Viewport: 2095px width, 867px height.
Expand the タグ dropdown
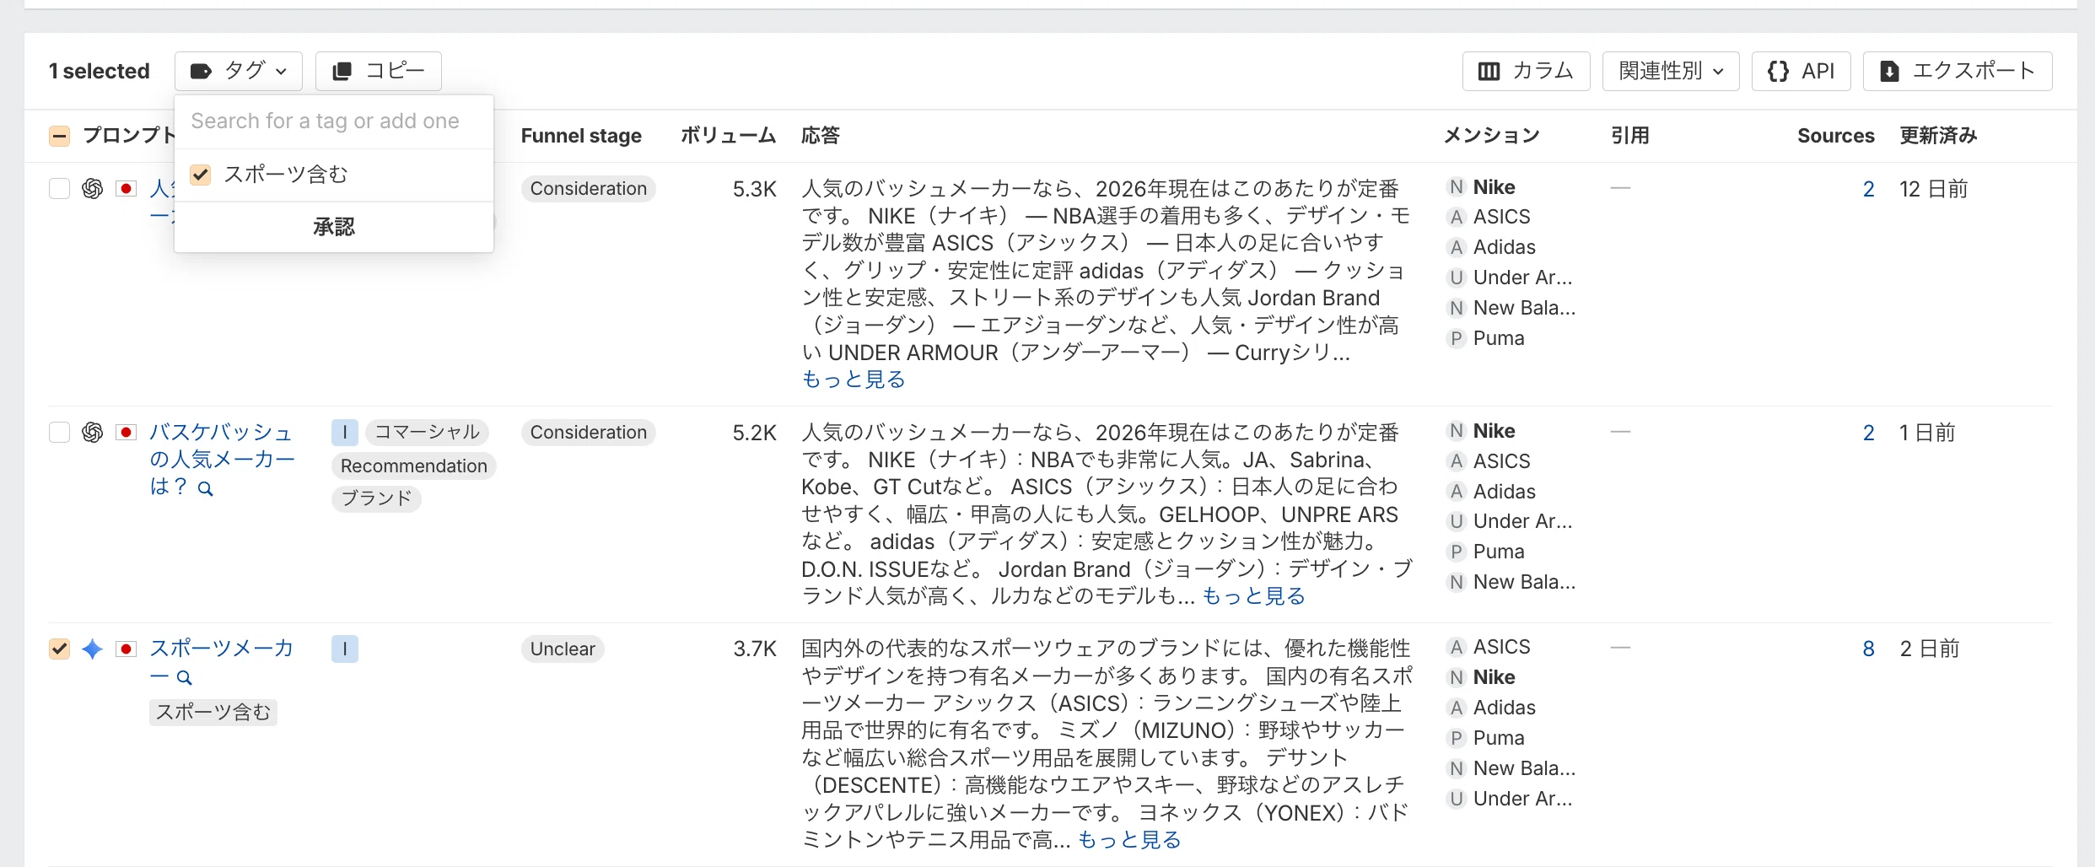(x=239, y=71)
